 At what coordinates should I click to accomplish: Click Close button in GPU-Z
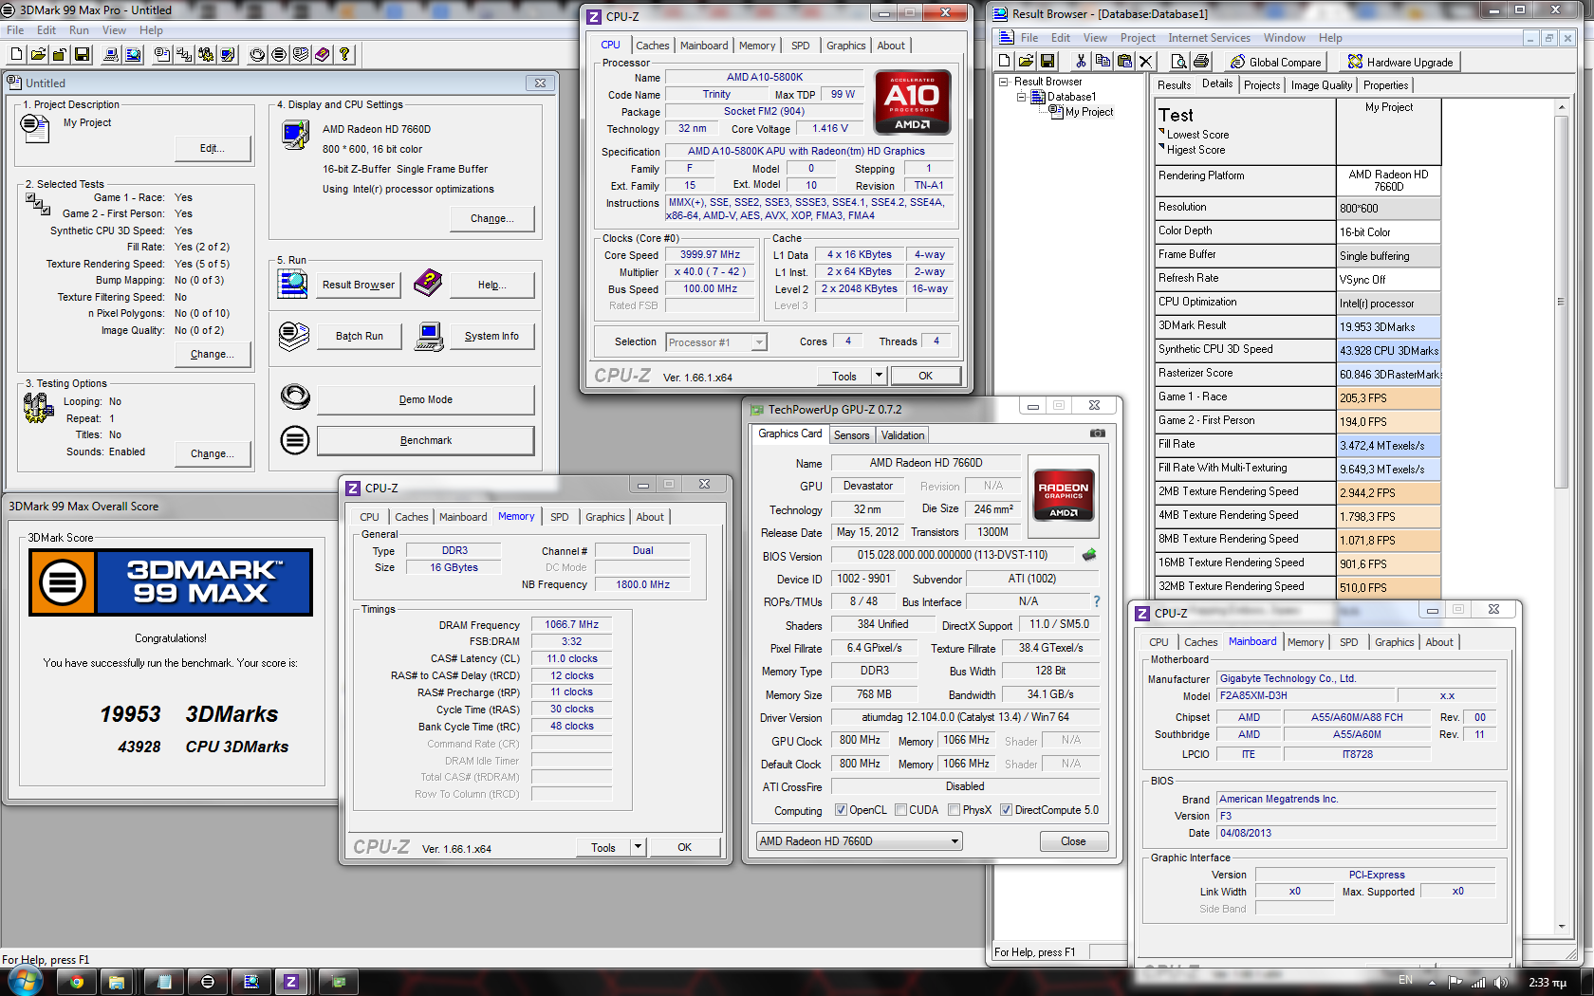[1073, 841]
